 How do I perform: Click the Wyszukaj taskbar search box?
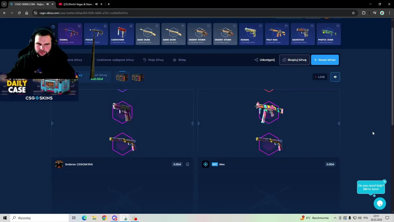40,218
